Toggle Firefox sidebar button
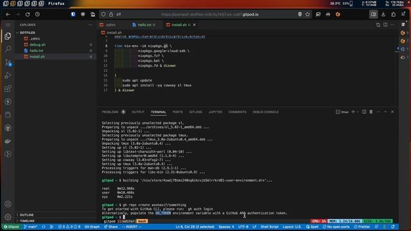Viewport: 411px width, 231px height. (373, 14)
